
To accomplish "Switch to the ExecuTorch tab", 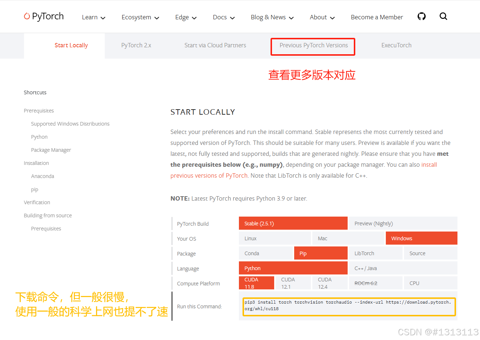I will 396,45.
